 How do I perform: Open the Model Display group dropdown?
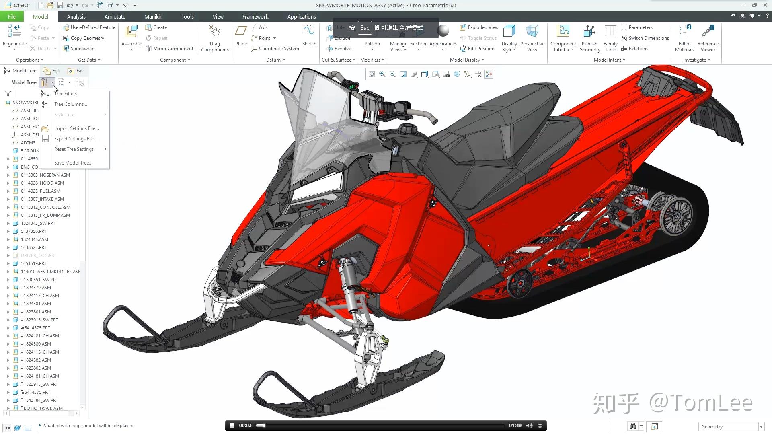coord(467,60)
